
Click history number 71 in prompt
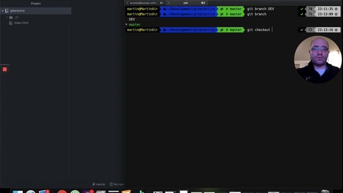[x=310, y=14]
